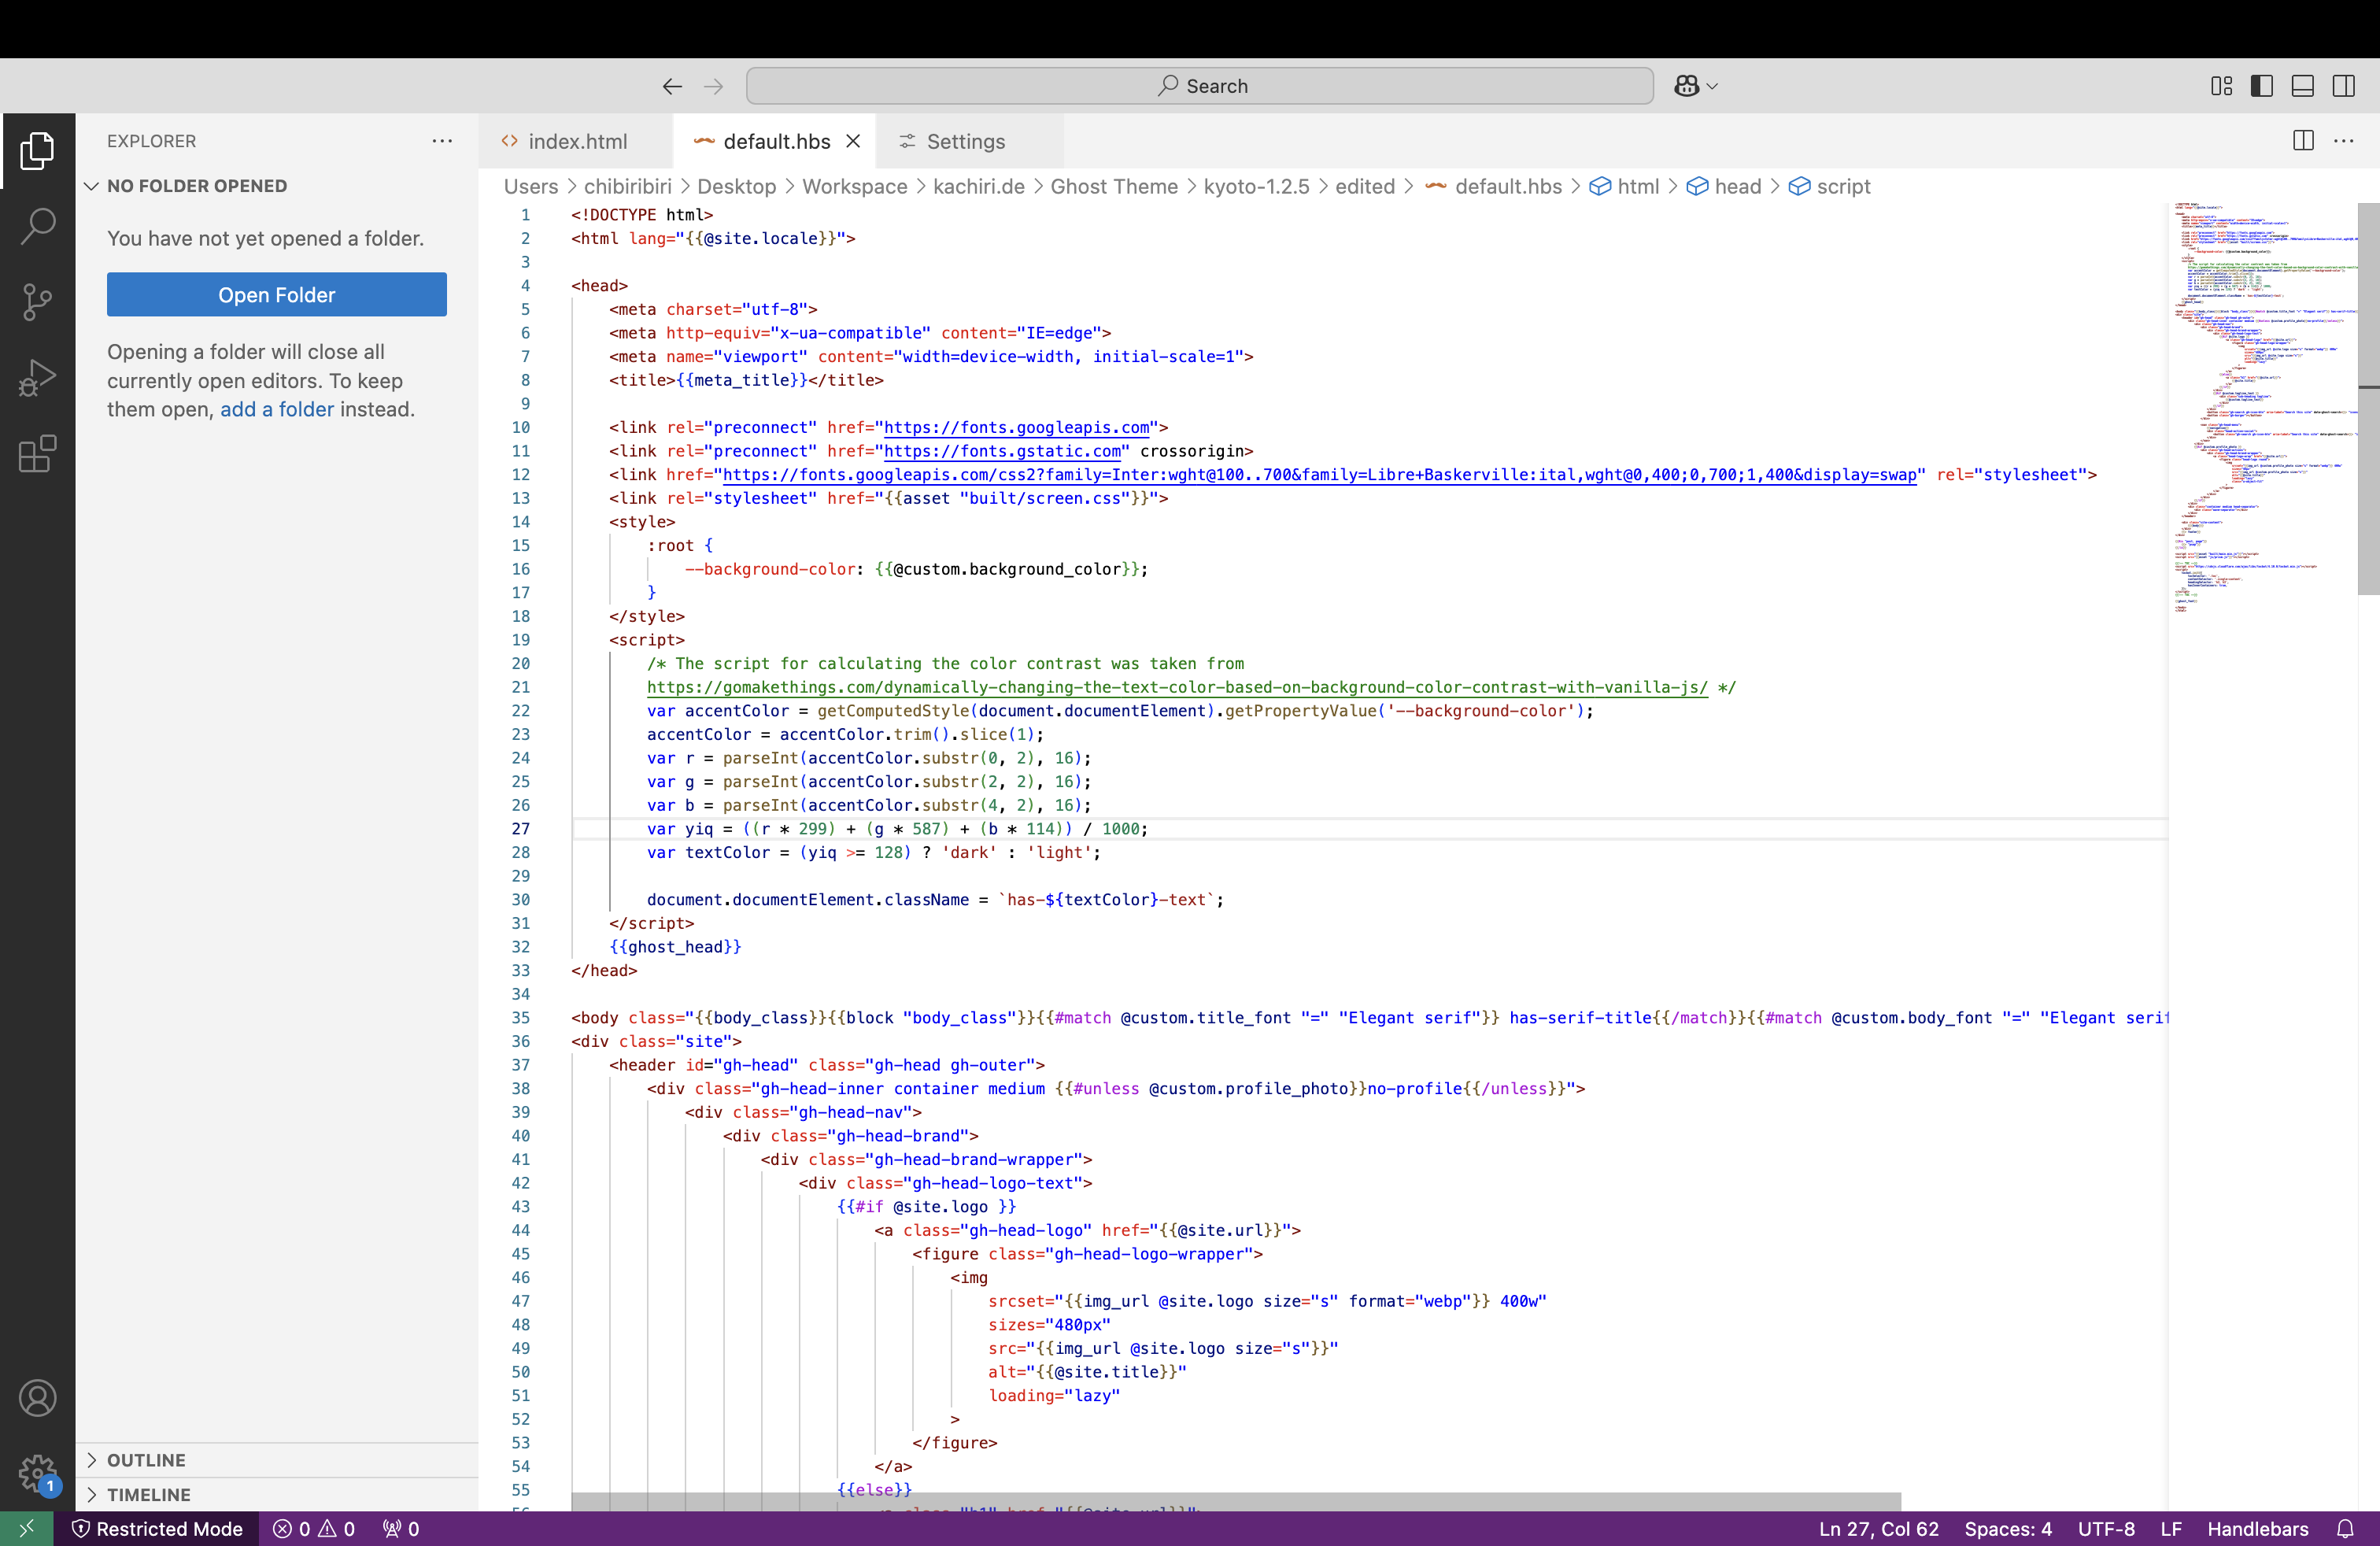Click the command center Search field
Image resolution: width=2380 pixels, height=1546 pixels.
click(x=1199, y=86)
